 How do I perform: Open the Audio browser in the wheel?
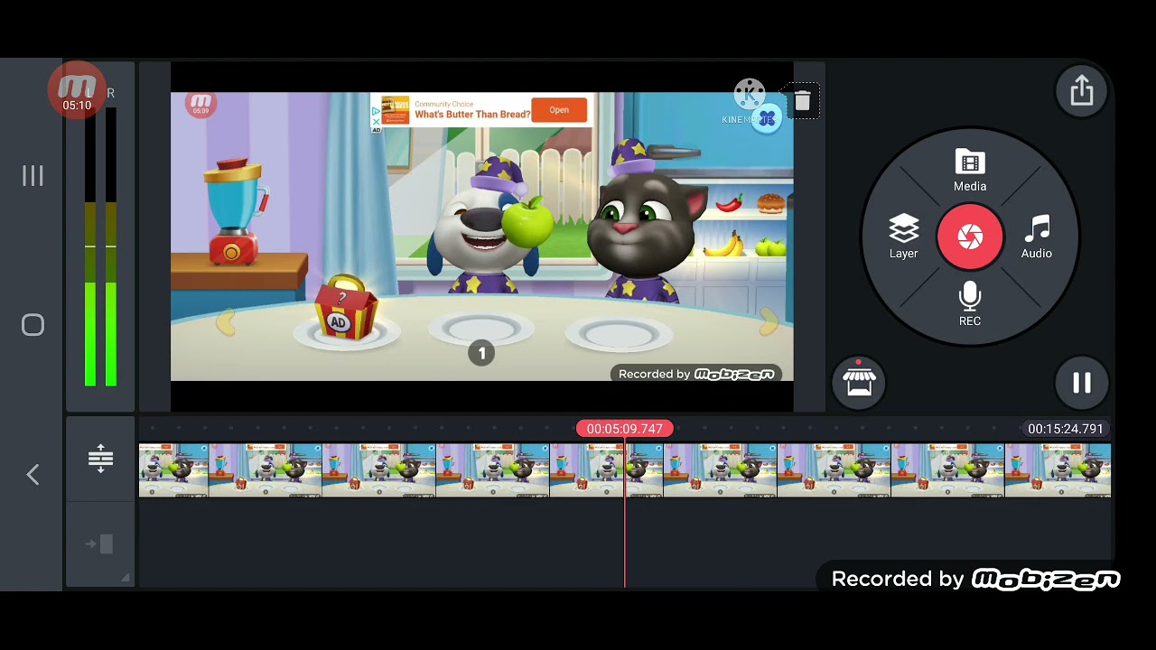tap(1037, 237)
